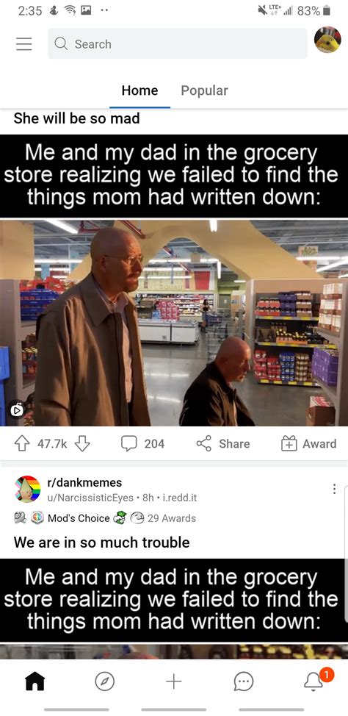This screenshot has height=716, width=348.
Task: Create a new post with plus icon
Action: [x=174, y=682]
